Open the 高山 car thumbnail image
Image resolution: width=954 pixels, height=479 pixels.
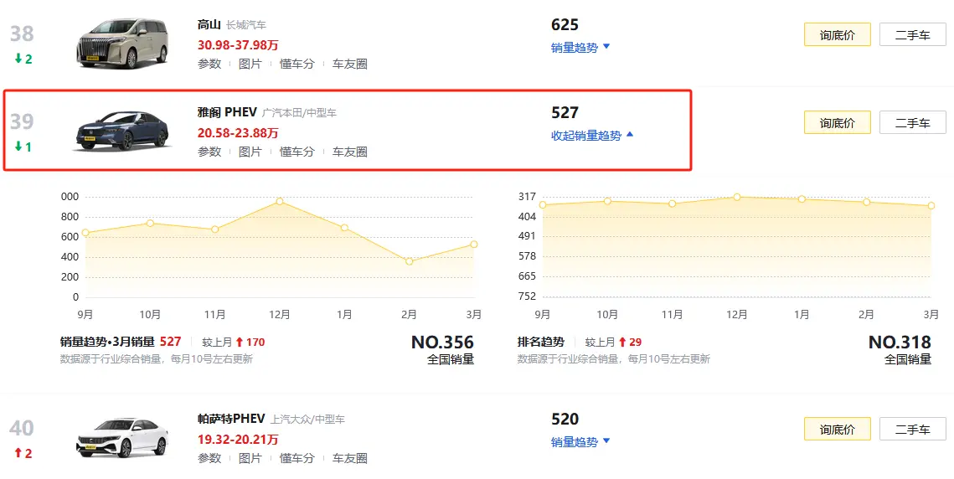(122, 44)
